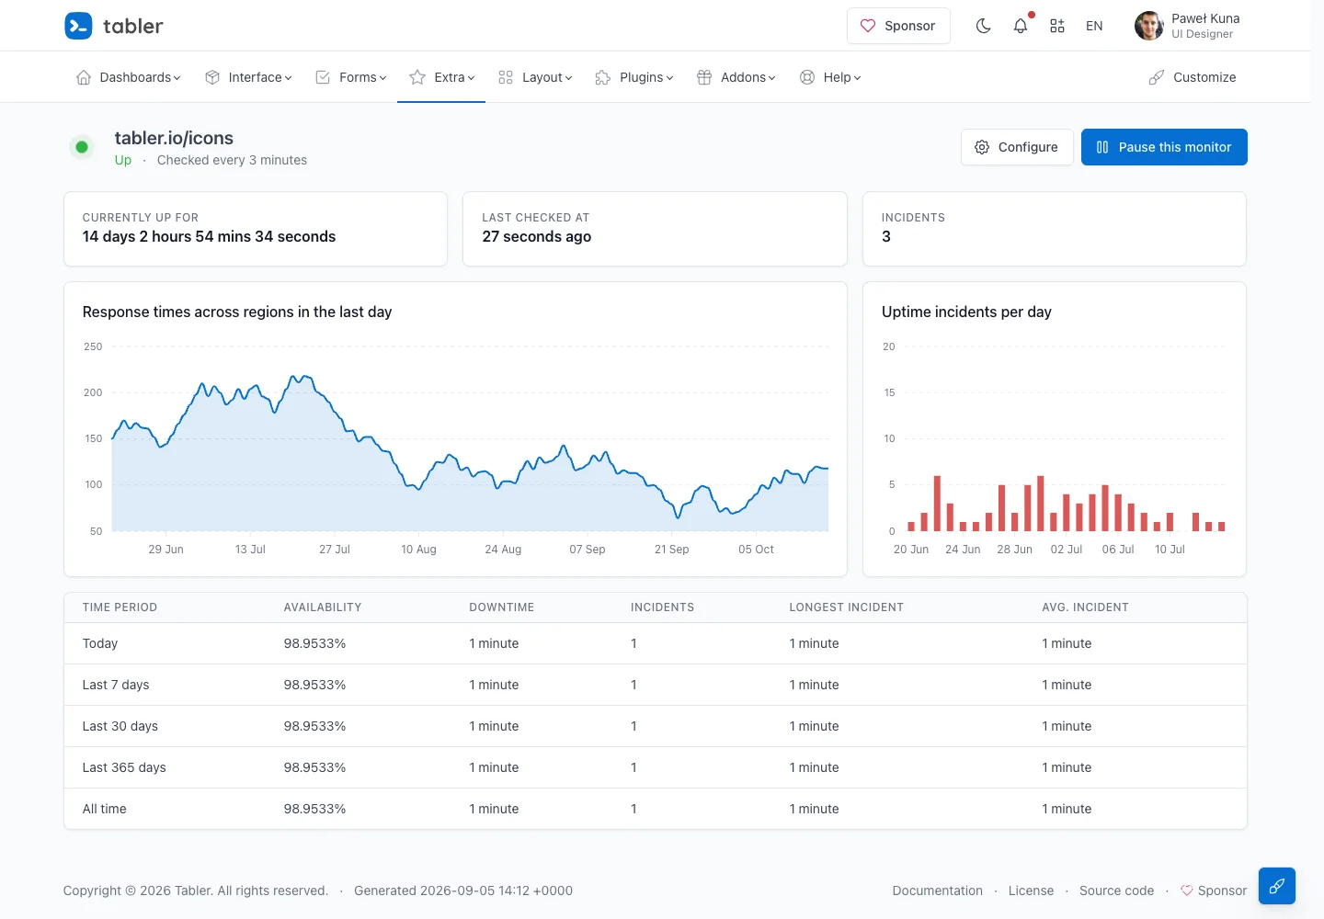
Task: Open the Interface menu
Action: click(248, 77)
